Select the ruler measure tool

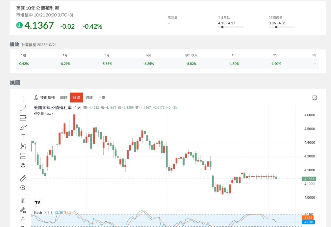point(23,178)
